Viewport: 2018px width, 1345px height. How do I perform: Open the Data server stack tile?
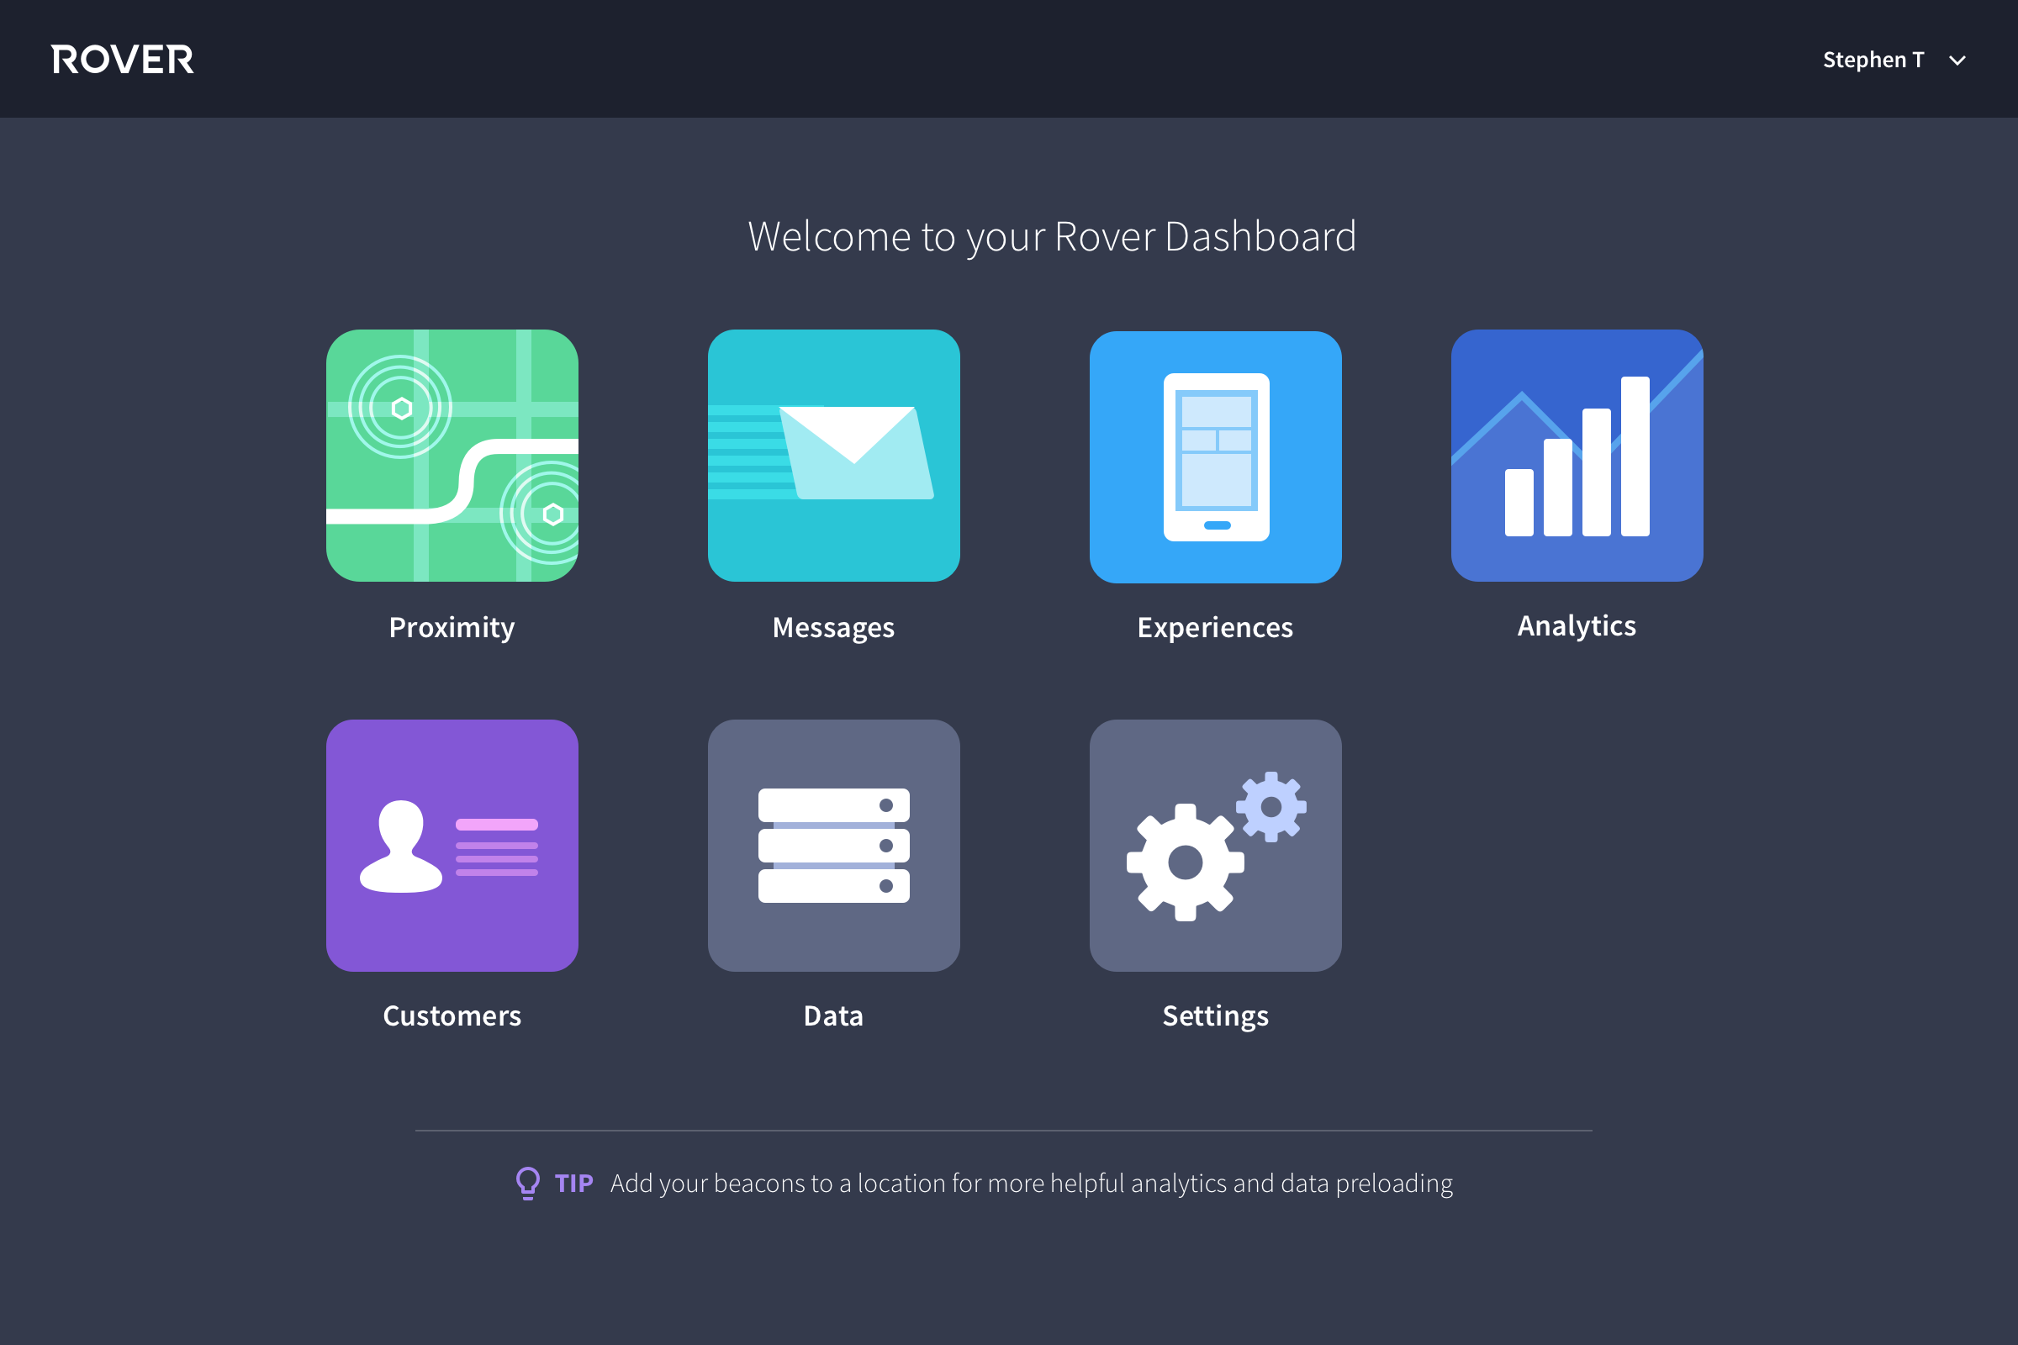pos(833,845)
